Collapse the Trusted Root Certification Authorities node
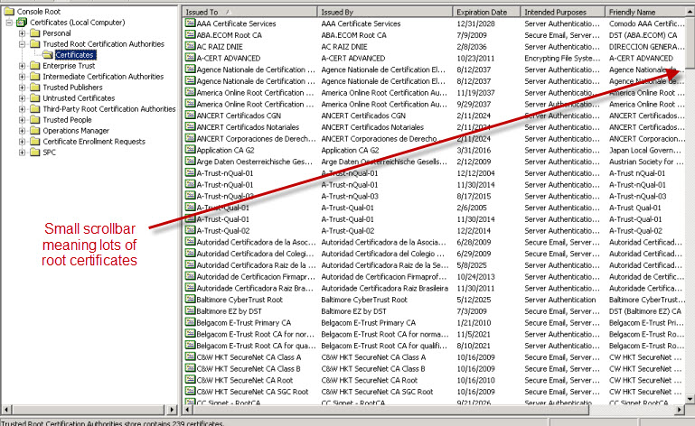This screenshot has width=695, height=426. point(22,43)
